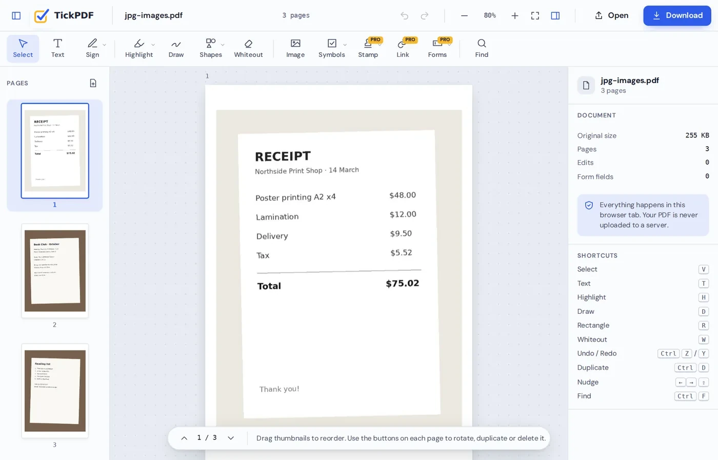
Task: Click the TickPDF logo
Action: point(64,15)
